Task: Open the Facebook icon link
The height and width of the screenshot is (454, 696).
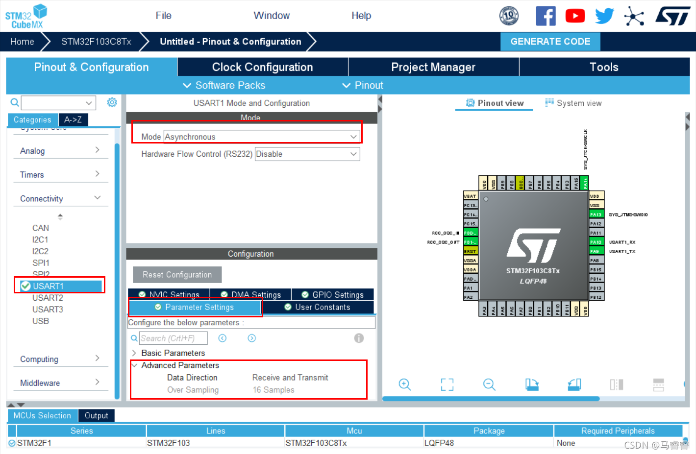Action: (x=546, y=16)
